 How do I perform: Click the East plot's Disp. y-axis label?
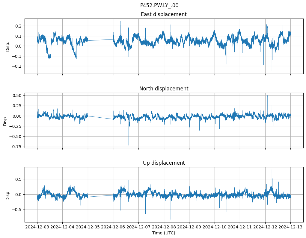(8, 46)
